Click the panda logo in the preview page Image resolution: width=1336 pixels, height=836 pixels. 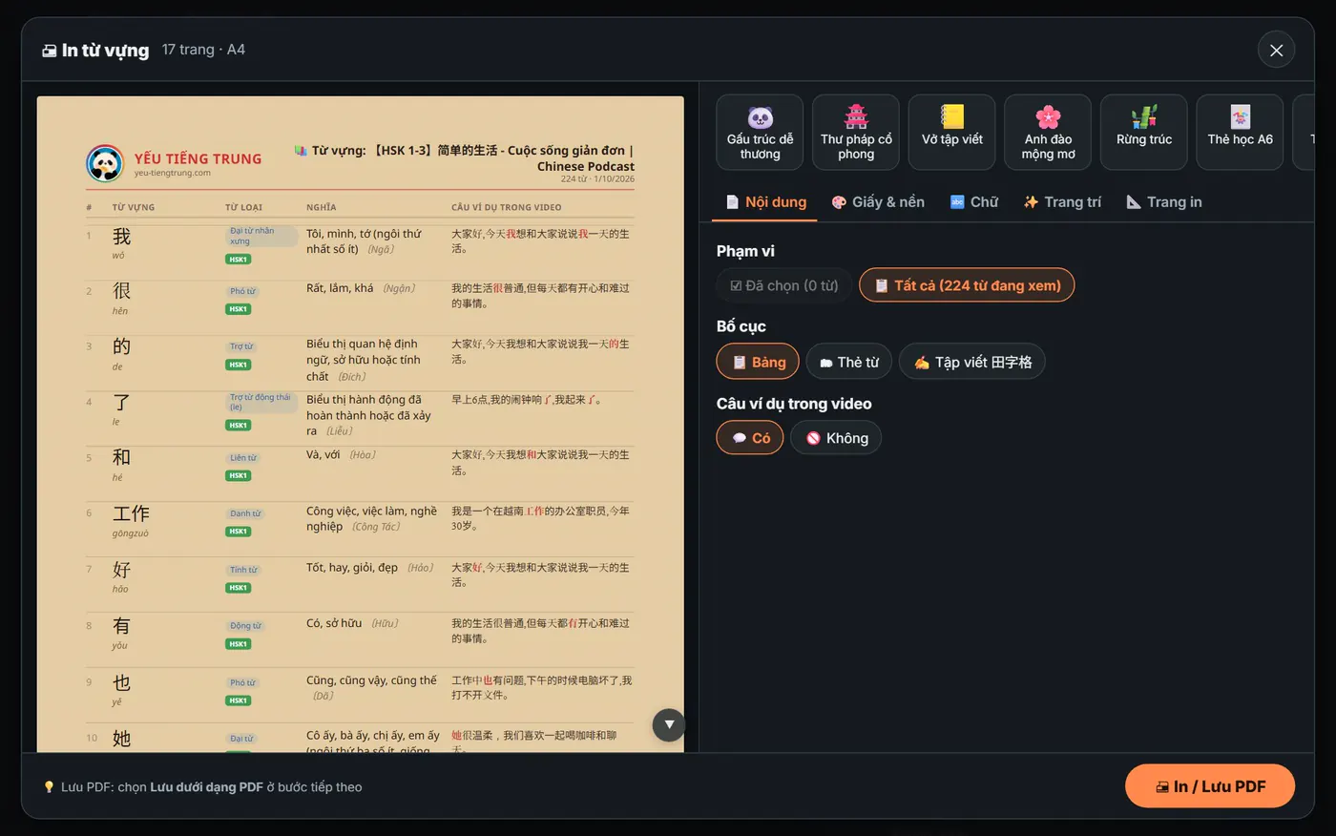pyautogui.click(x=105, y=164)
